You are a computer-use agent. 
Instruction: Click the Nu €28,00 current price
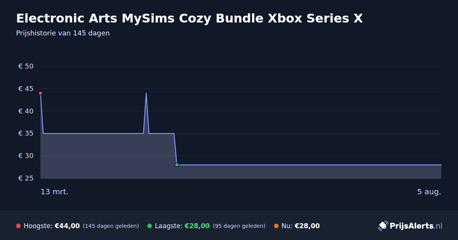coord(307,226)
